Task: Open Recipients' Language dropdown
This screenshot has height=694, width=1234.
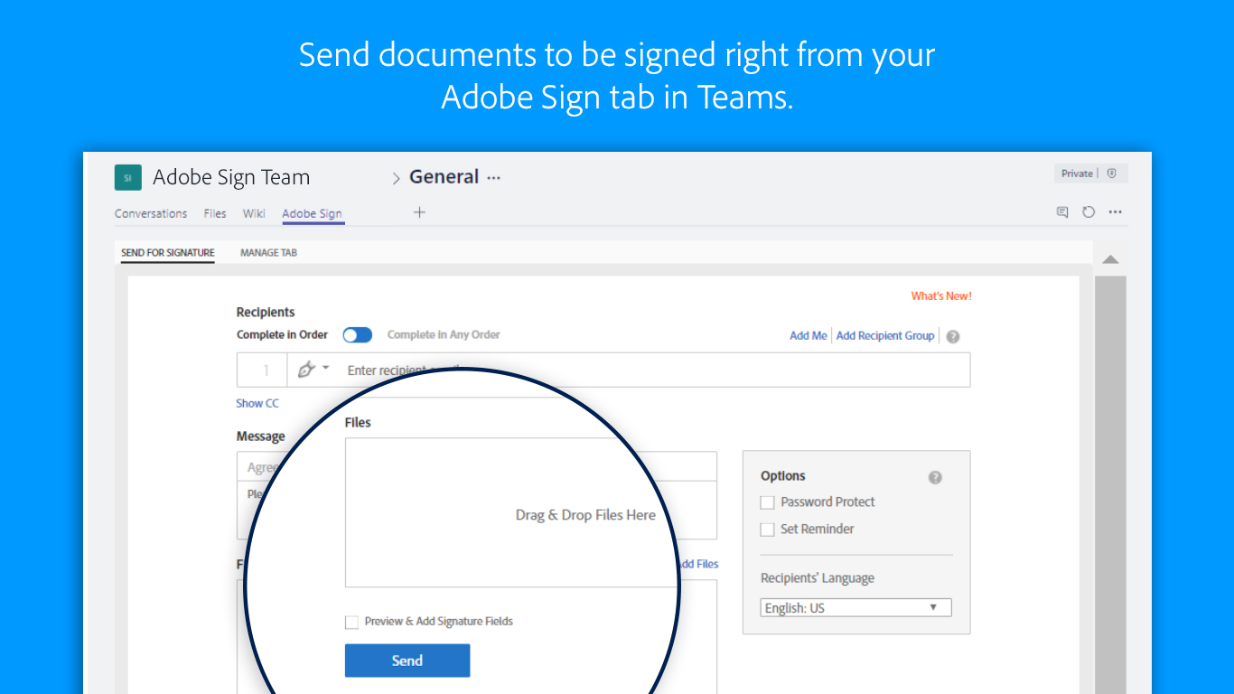Action: (x=855, y=608)
